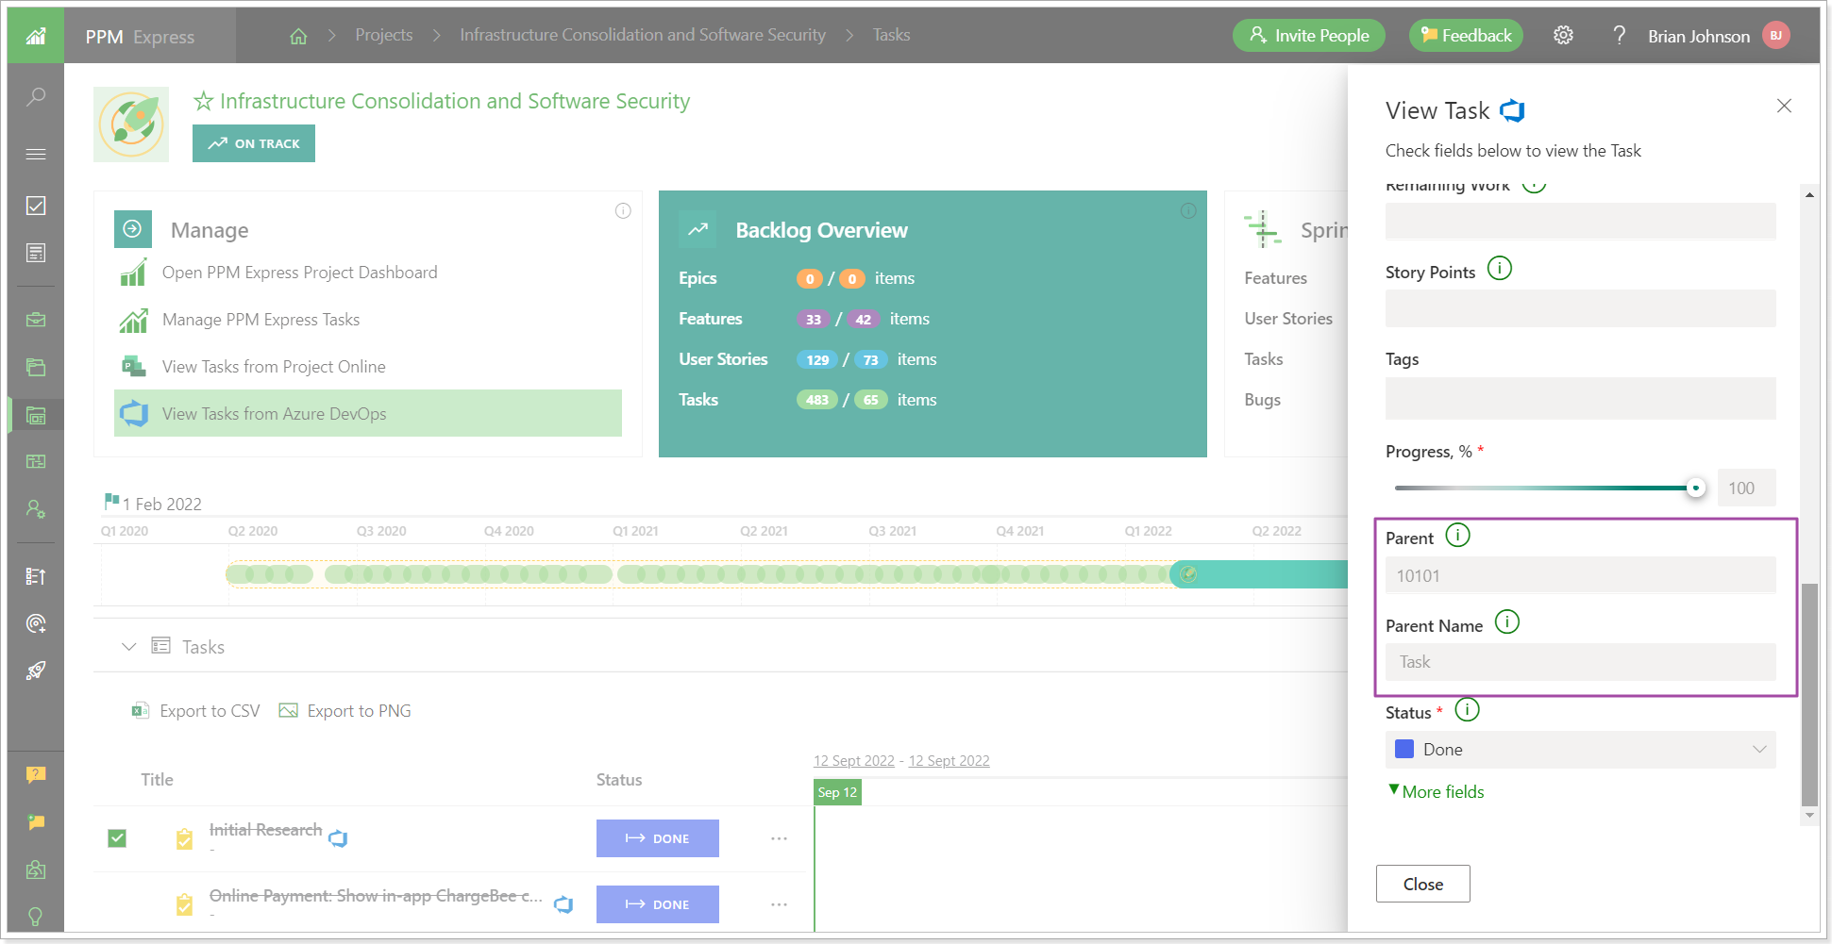Viewport: 1832px width, 944px height.
Task: Expand More fields in View Task
Action: click(x=1436, y=792)
